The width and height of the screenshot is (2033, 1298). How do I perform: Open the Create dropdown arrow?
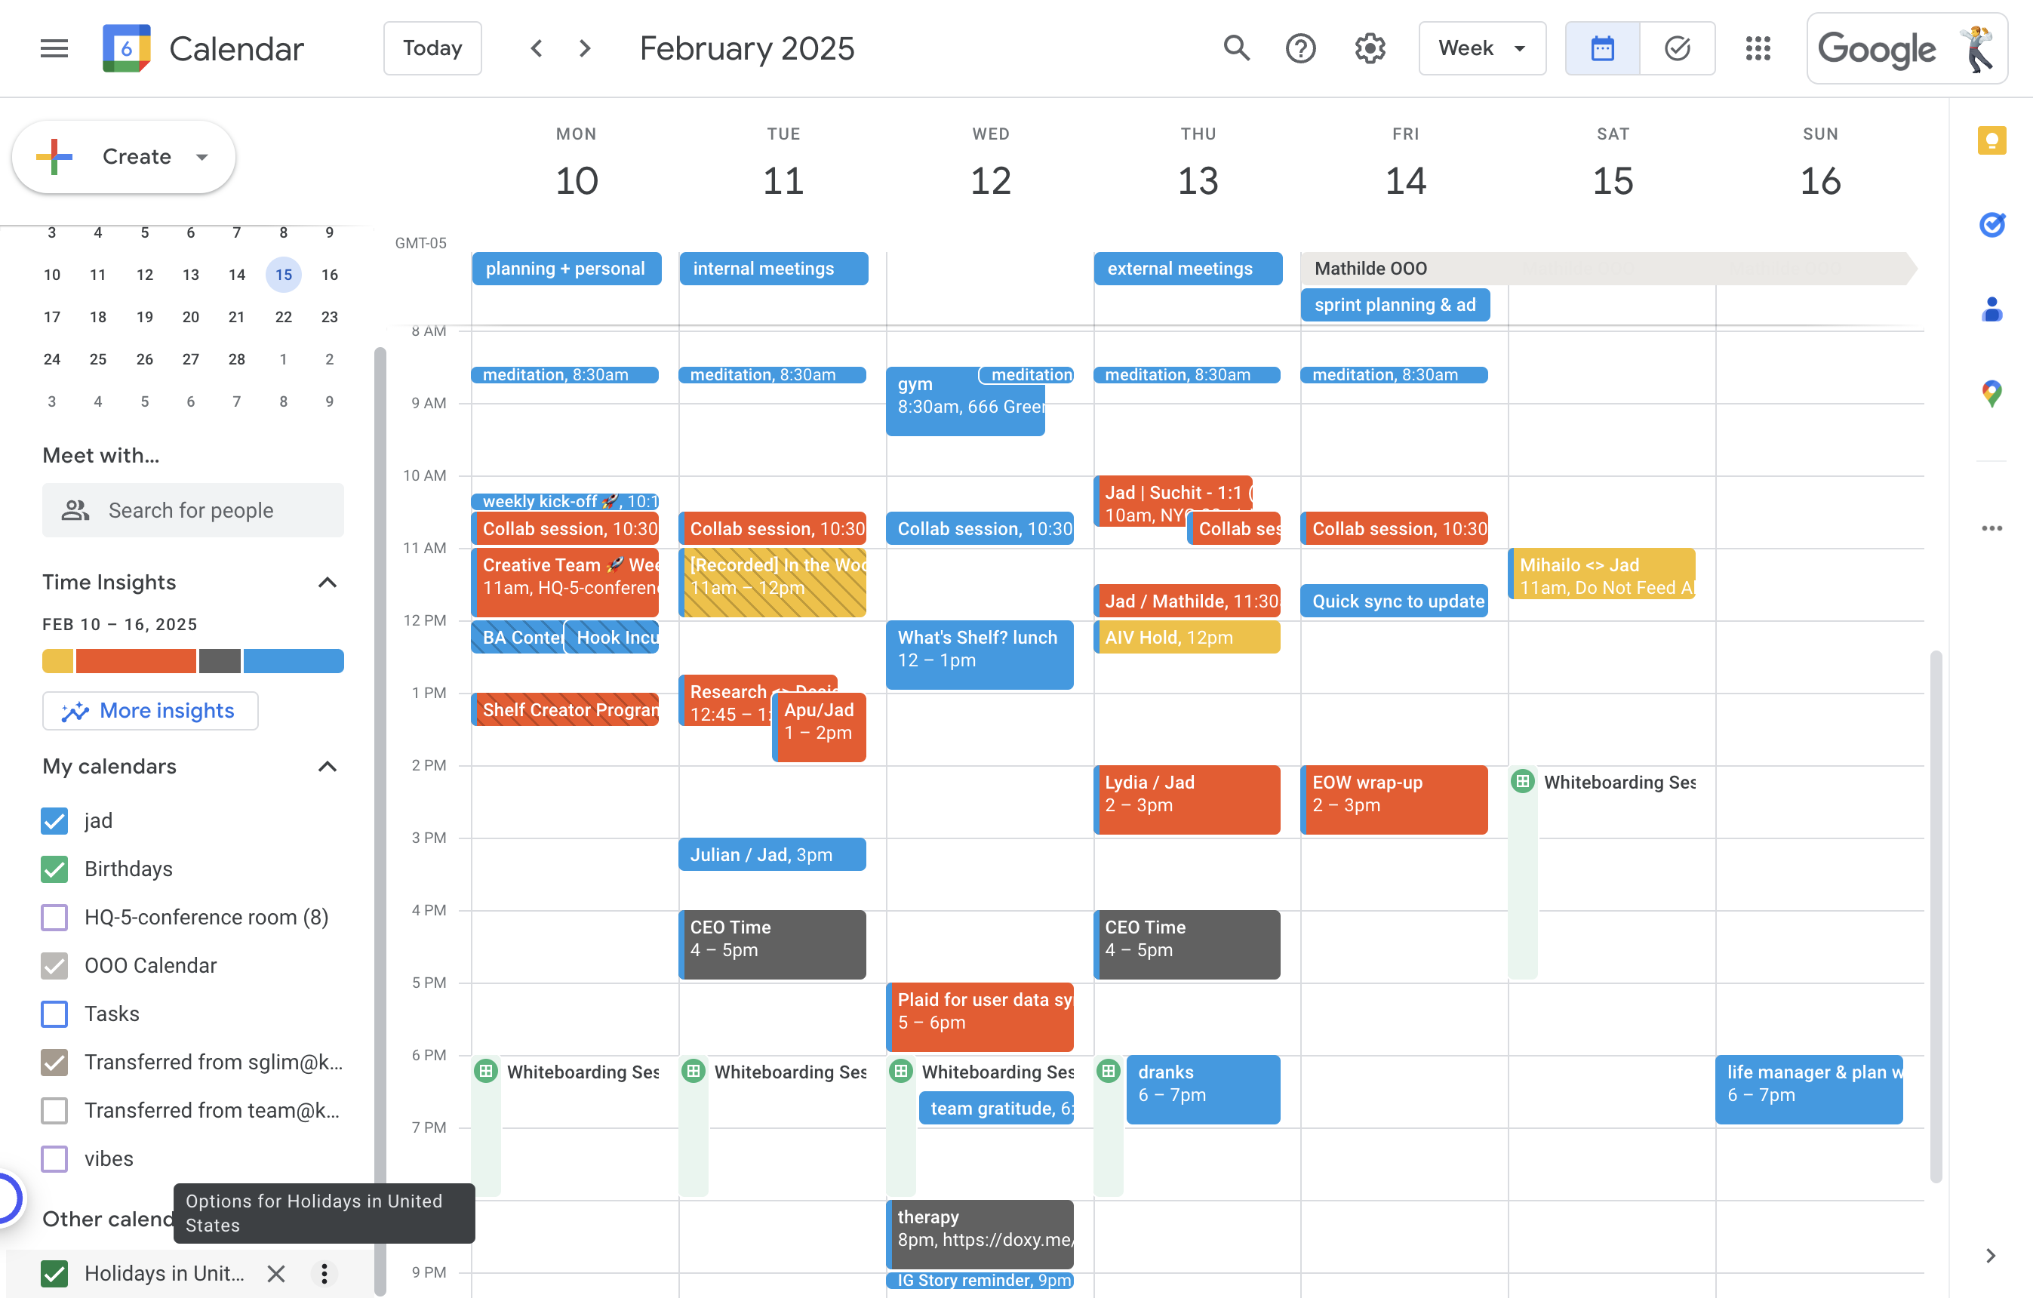[201, 156]
